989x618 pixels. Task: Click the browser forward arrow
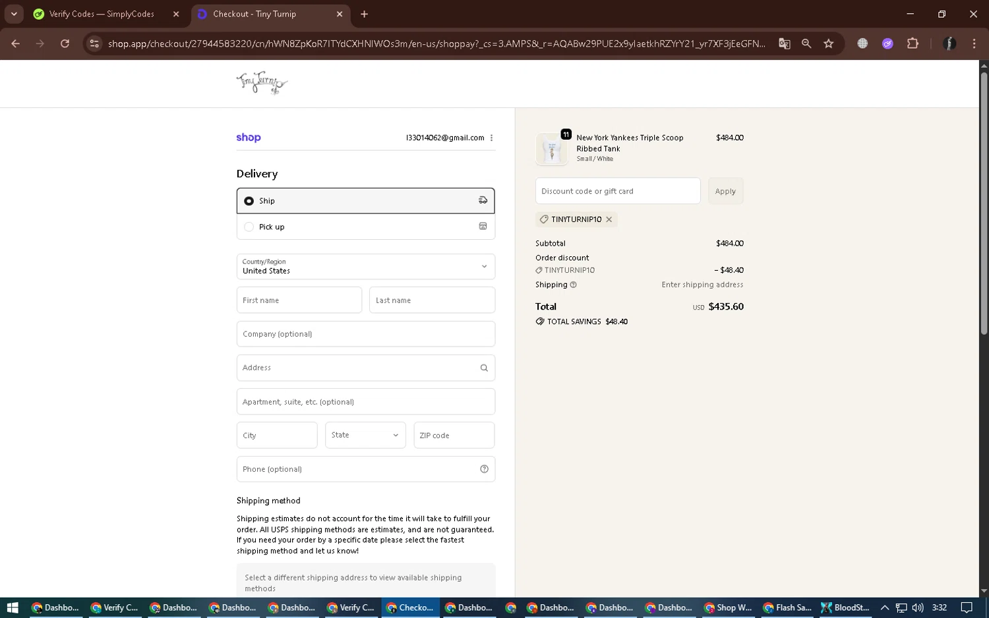pos(40,43)
